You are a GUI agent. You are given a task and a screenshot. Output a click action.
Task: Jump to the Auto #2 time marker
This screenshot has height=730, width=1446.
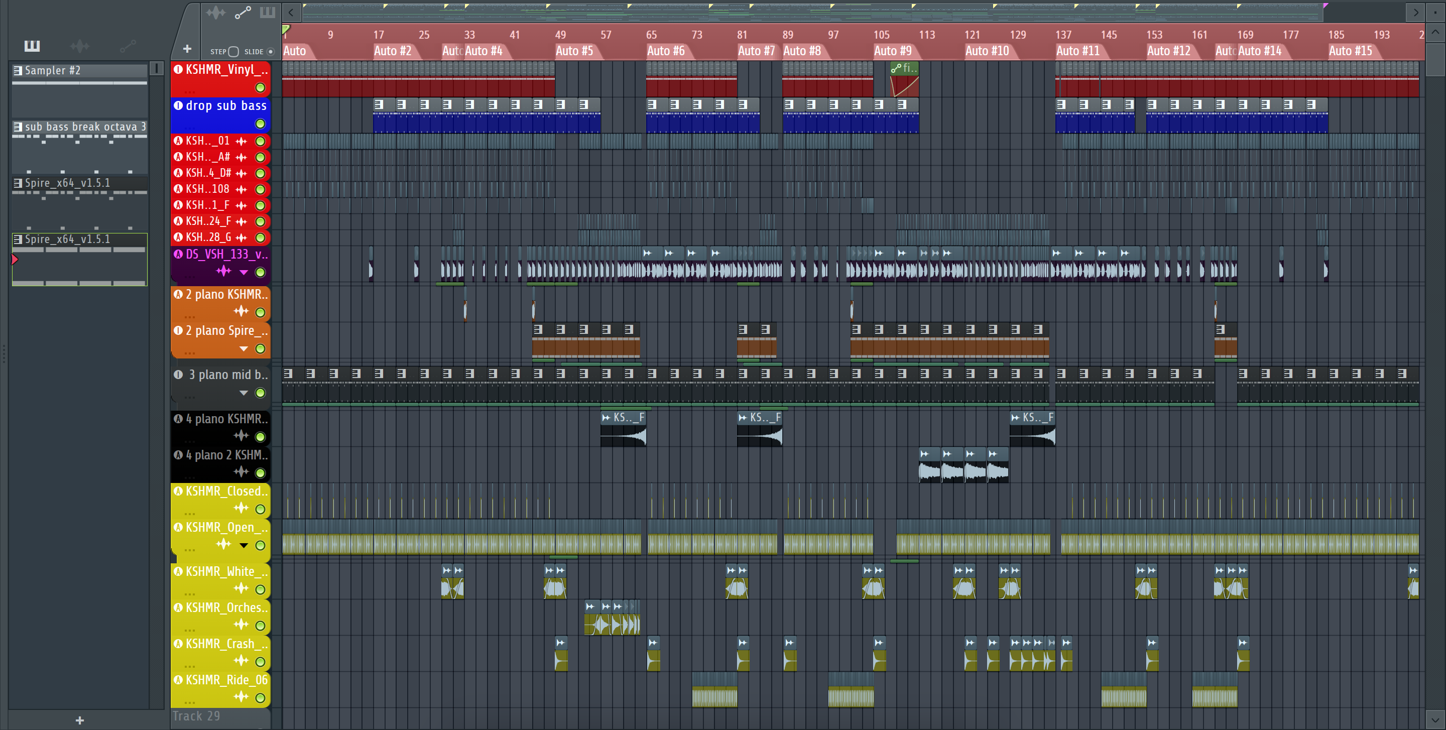pyautogui.click(x=393, y=51)
